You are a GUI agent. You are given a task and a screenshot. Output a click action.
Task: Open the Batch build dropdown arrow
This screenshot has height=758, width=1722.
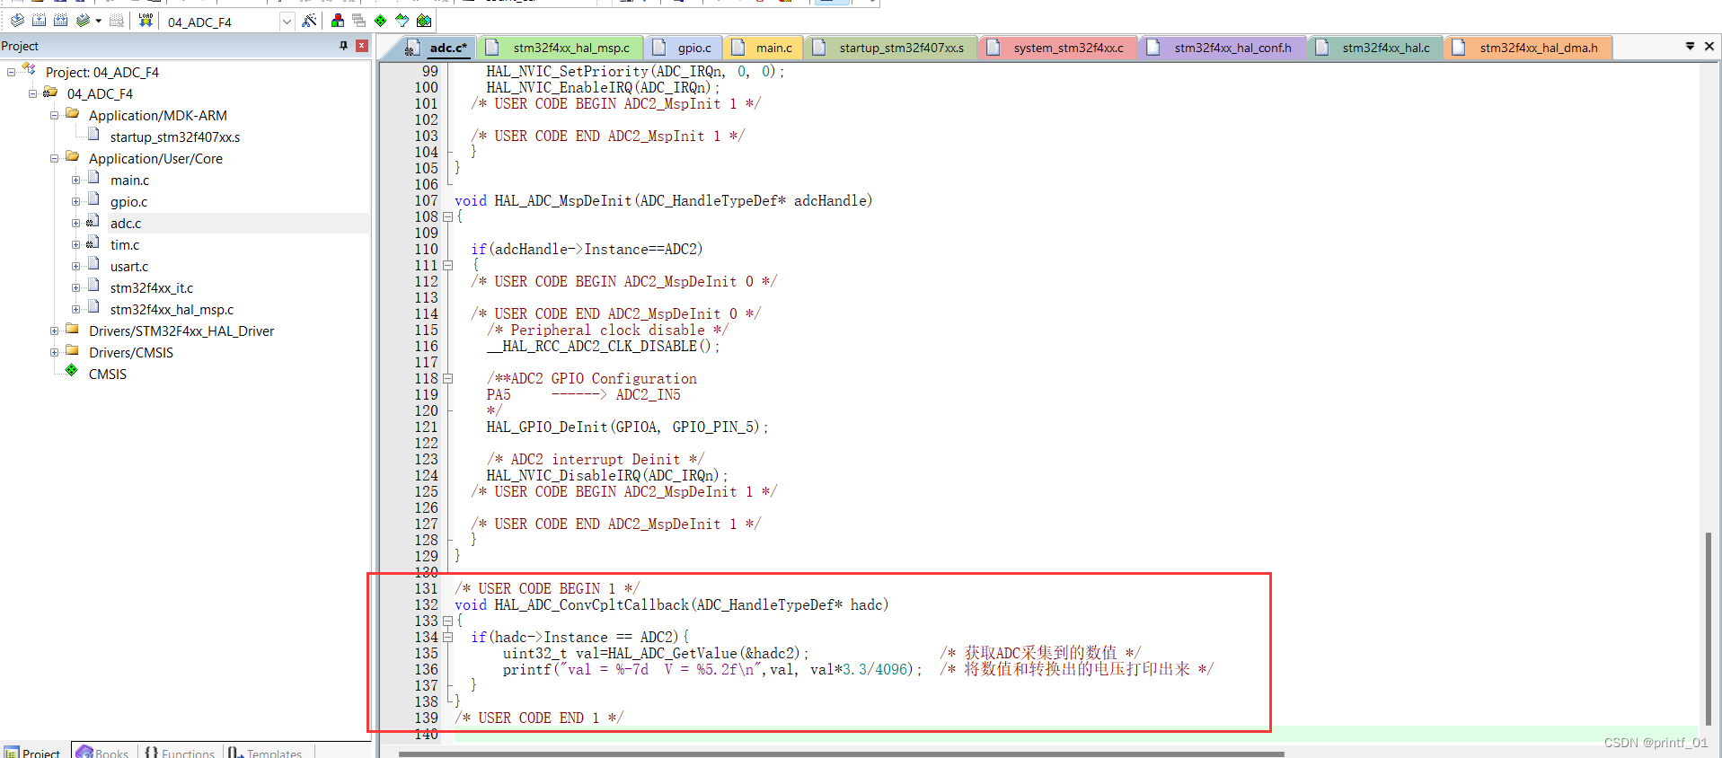coord(98,21)
